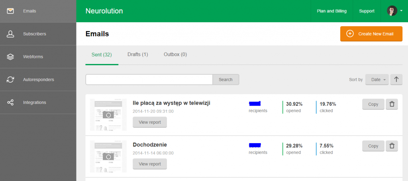Click inside the email search field
Screen dimensions: 408x181
click(x=149, y=80)
